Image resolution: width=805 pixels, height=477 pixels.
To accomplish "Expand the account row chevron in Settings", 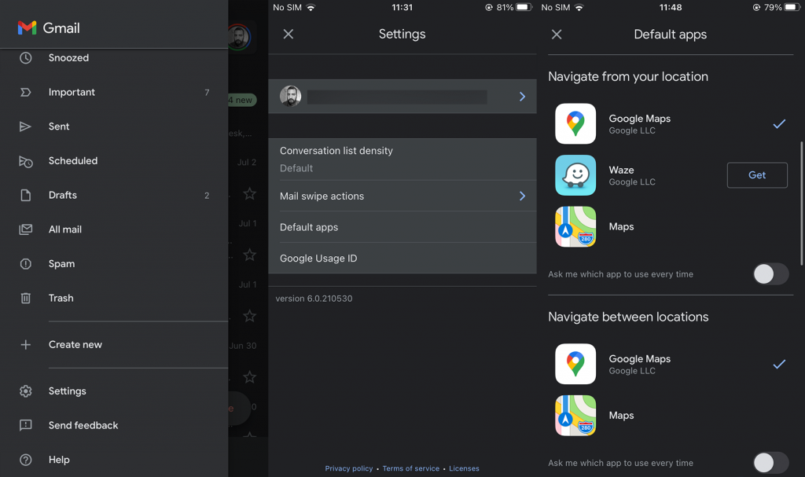I will pyautogui.click(x=522, y=97).
